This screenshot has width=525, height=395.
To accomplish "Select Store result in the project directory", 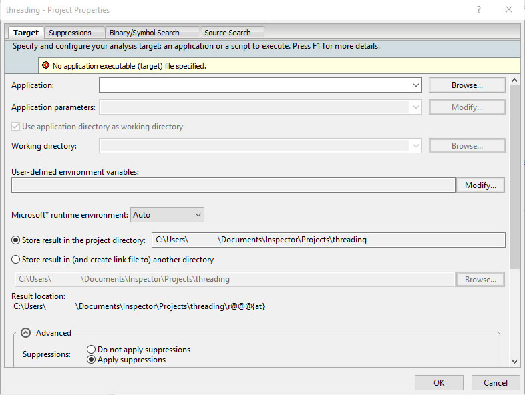I will pos(17,240).
